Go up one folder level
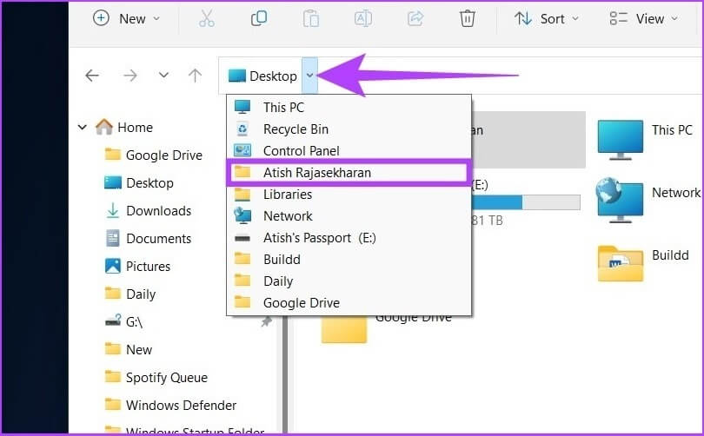This screenshot has height=436, width=704. (195, 76)
